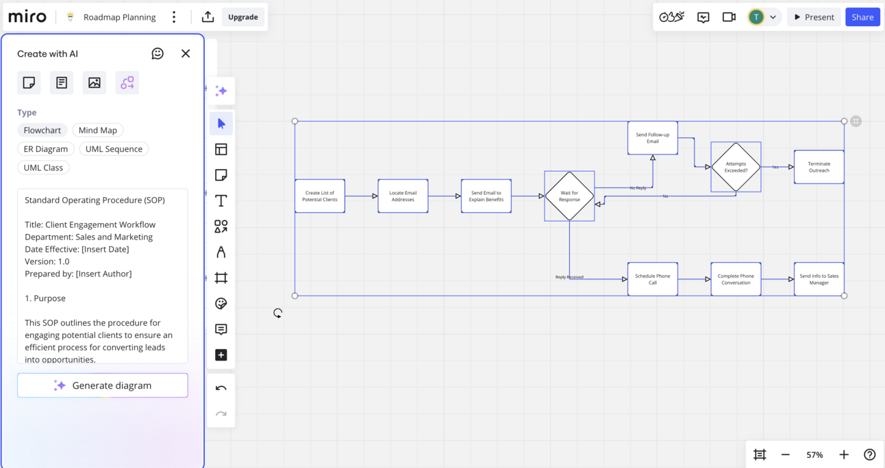Open the shapes and connectors tool
This screenshot has height=468, width=885.
tap(221, 226)
